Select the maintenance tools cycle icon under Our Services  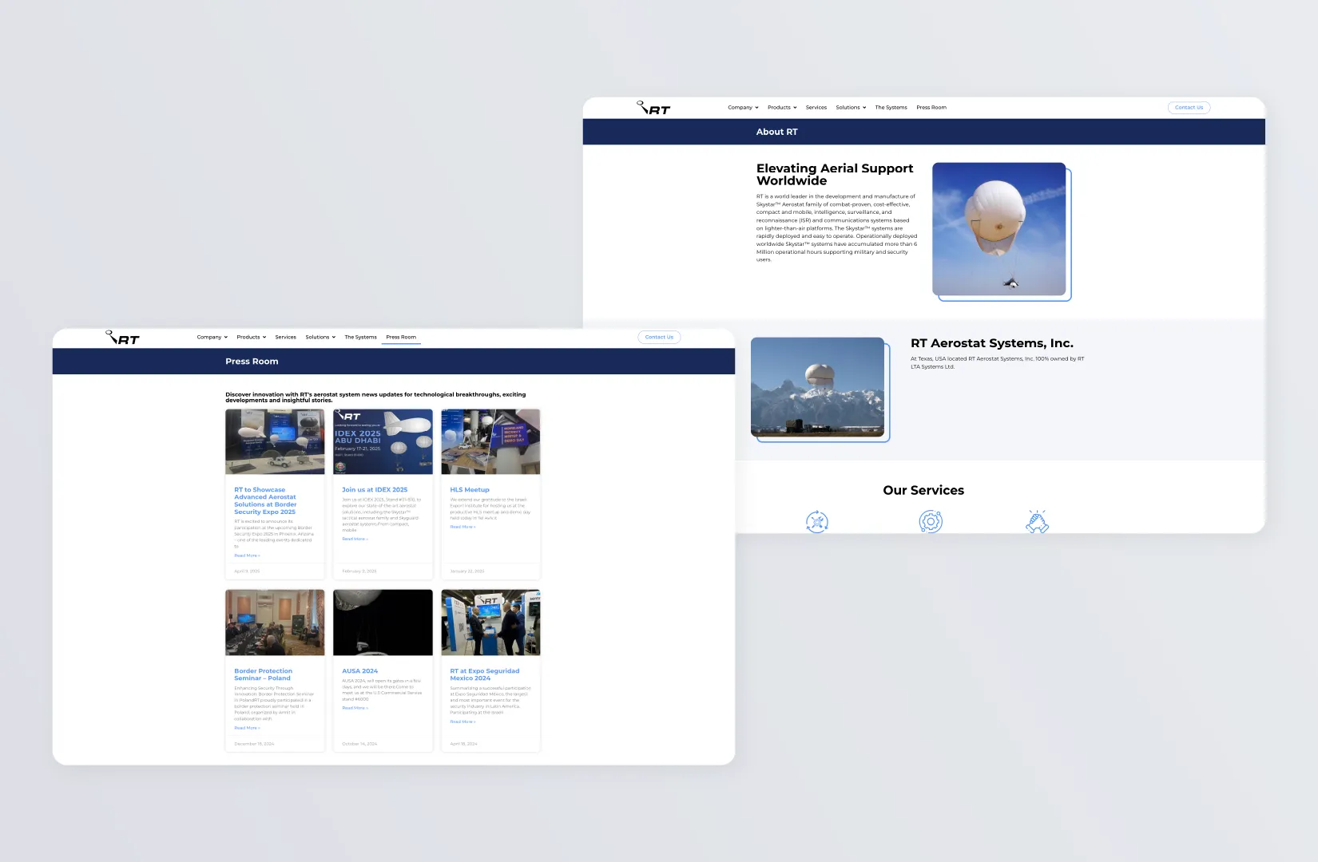pyautogui.click(x=816, y=522)
